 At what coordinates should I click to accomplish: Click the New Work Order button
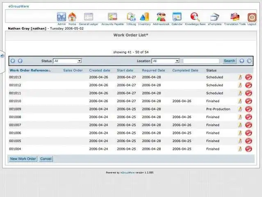pyautogui.click(x=23, y=159)
